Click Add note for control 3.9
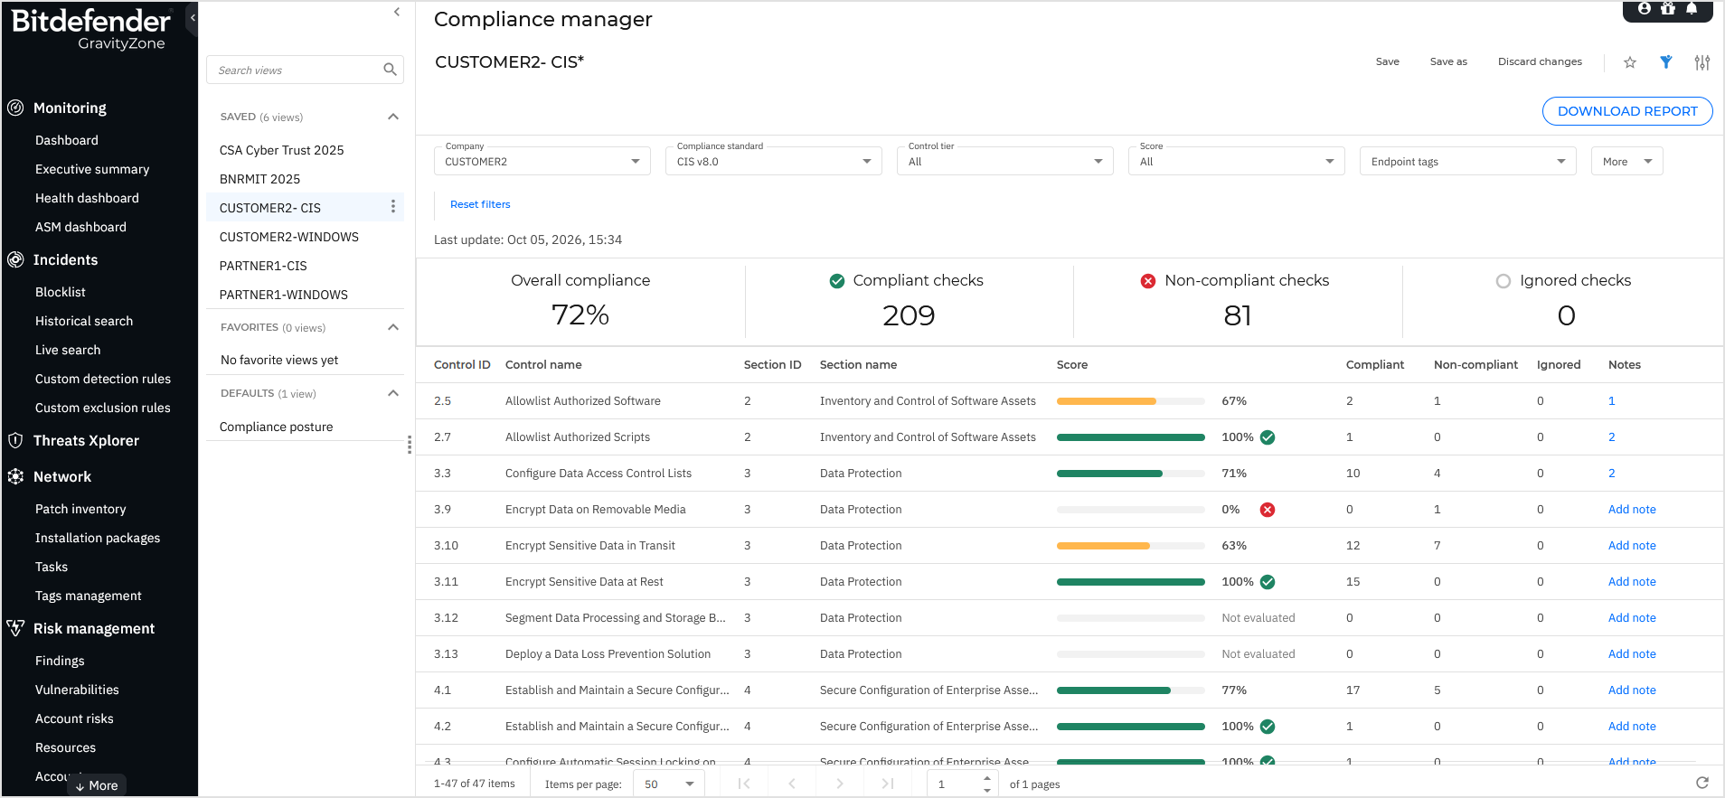 1632,509
